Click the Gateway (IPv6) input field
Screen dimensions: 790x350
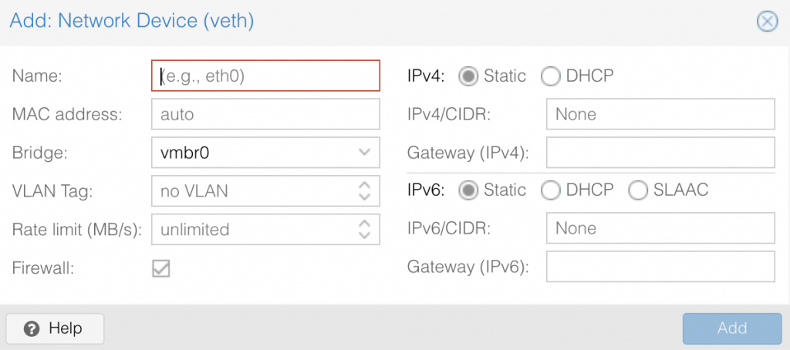pos(660,267)
